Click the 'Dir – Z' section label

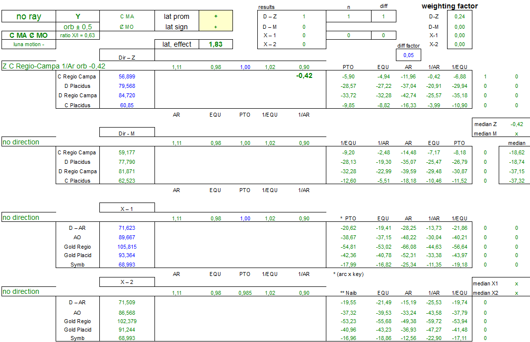[x=127, y=58]
